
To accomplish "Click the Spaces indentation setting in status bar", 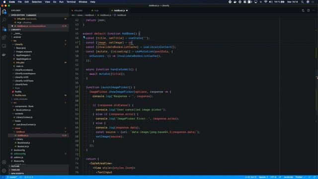I will [263, 177].
